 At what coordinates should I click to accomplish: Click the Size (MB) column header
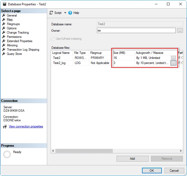123,53
